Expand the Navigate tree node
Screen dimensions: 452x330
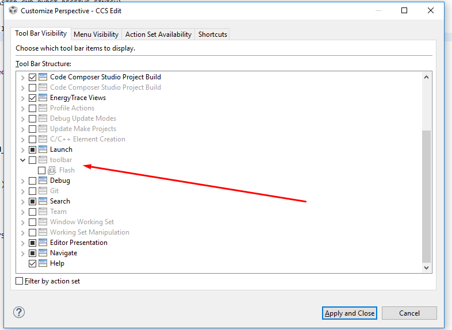(23, 254)
